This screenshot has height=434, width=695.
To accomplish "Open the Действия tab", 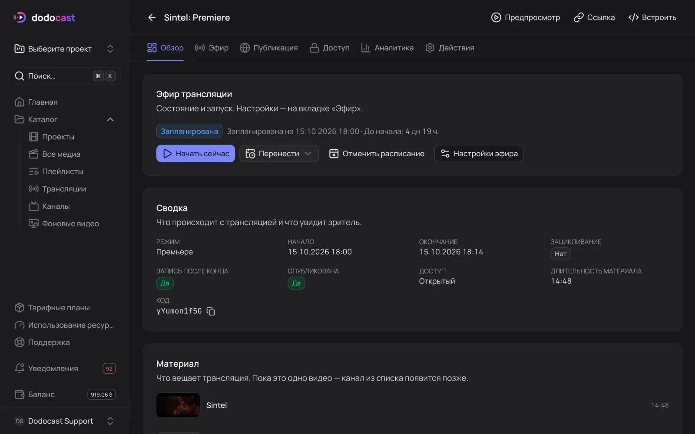I will (x=450, y=48).
